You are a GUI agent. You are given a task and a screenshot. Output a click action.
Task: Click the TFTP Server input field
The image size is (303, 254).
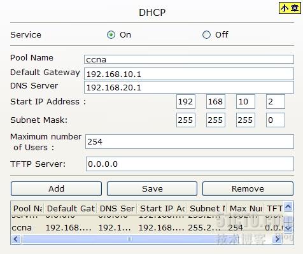tap(190, 164)
